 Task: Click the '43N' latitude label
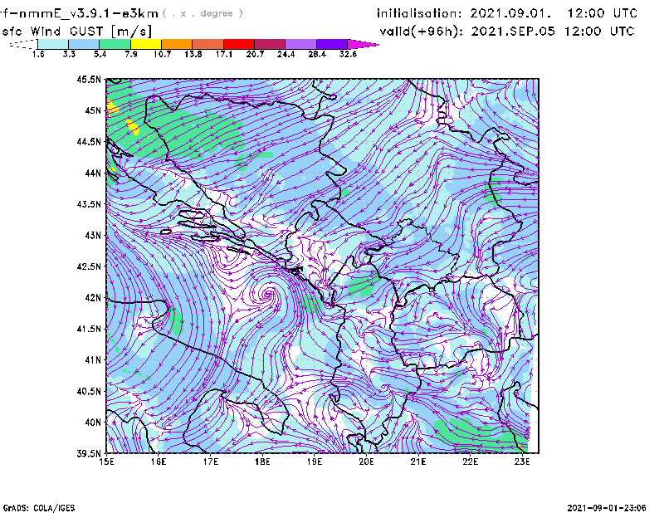[93, 235]
